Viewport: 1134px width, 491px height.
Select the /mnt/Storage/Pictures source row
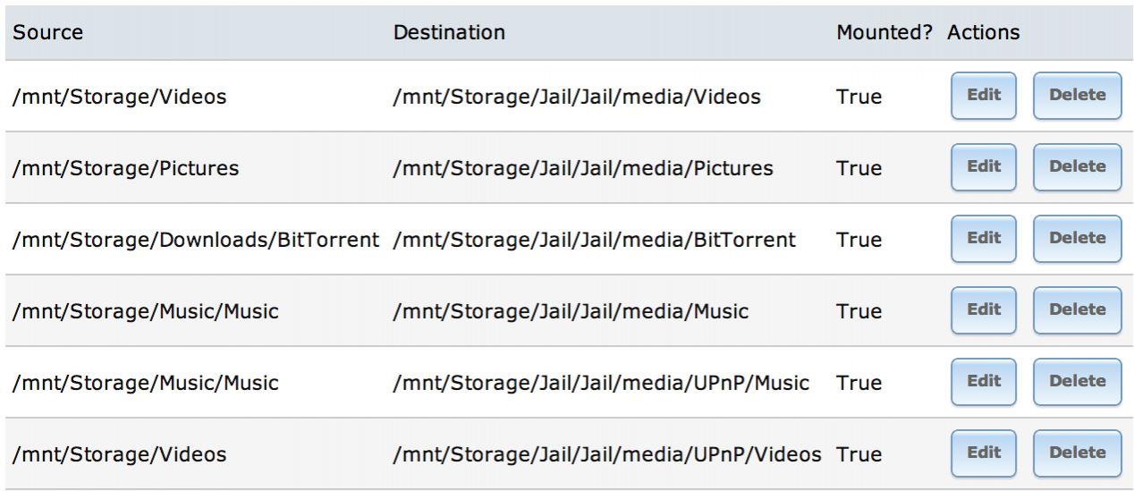point(567,167)
